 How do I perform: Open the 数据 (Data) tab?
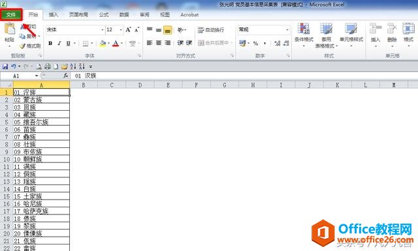pyautogui.click(x=124, y=14)
